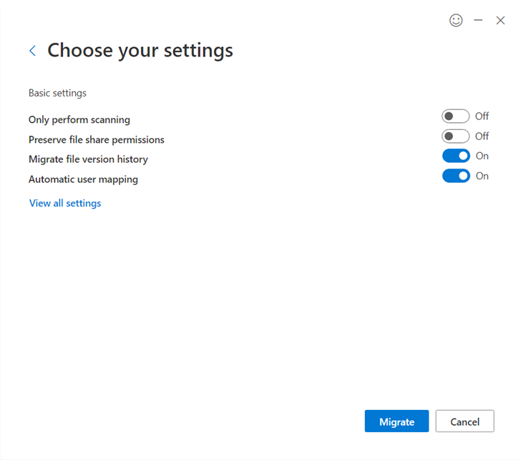The image size is (521, 460).
Task: Open feedback via the smiley face icon
Action: (x=456, y=20)
